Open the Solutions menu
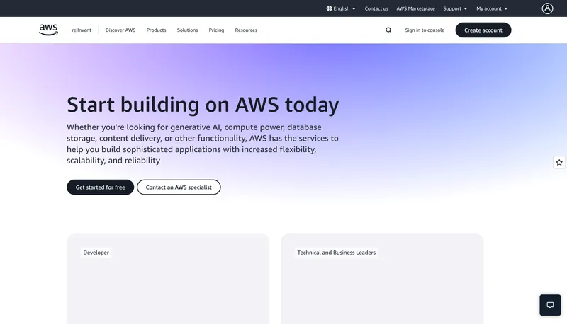 (187, 30)
